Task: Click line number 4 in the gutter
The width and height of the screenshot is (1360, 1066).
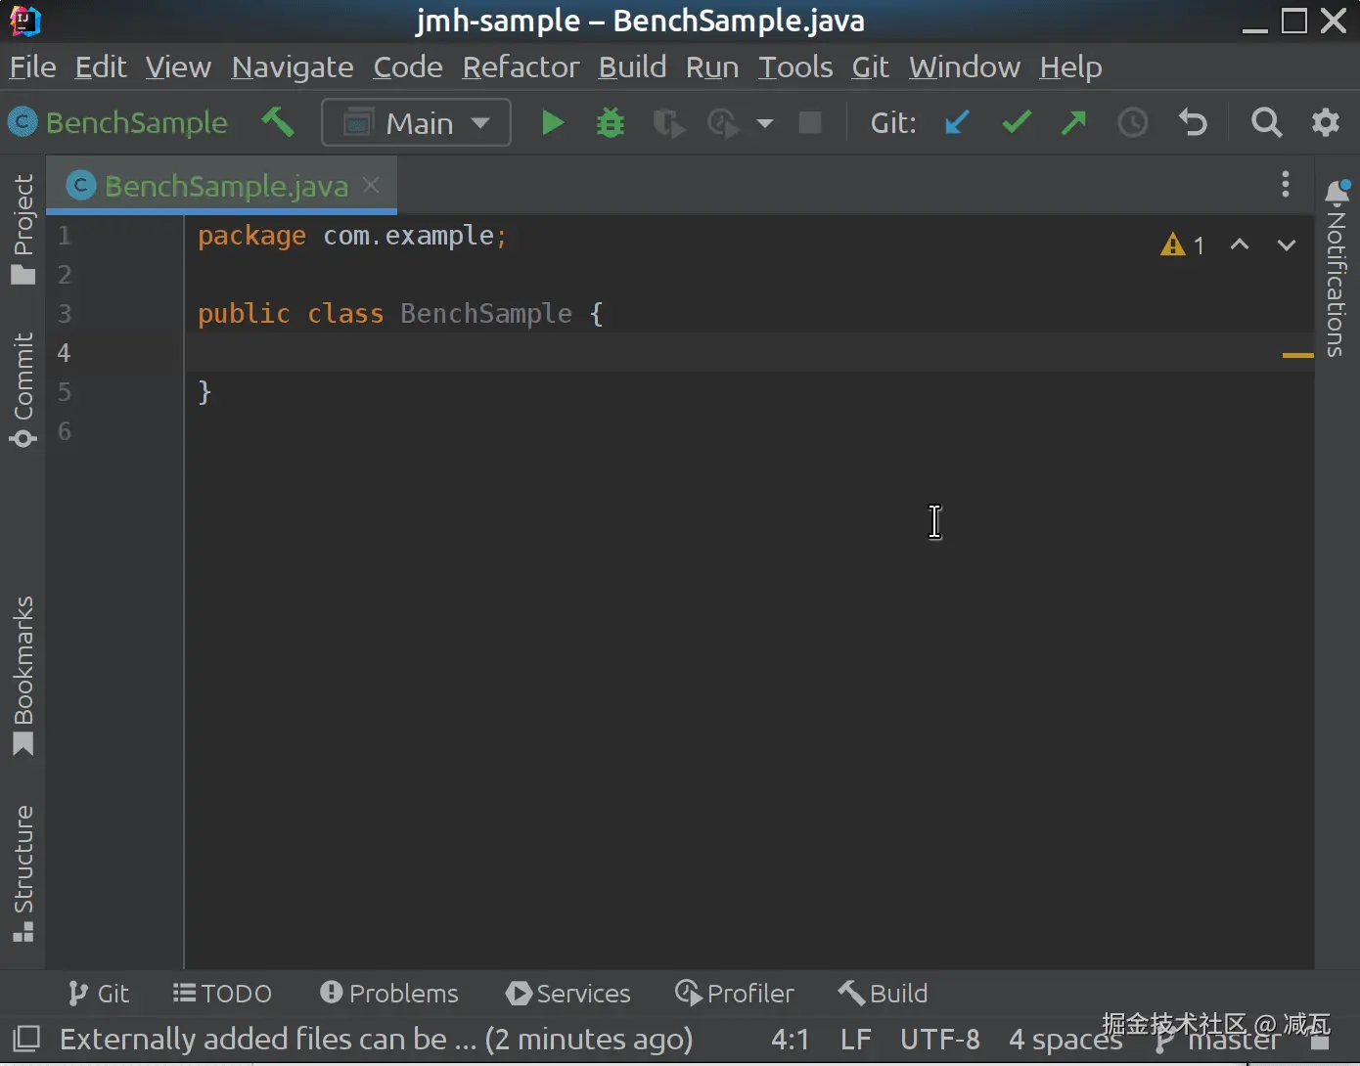Action: (64, 352)
